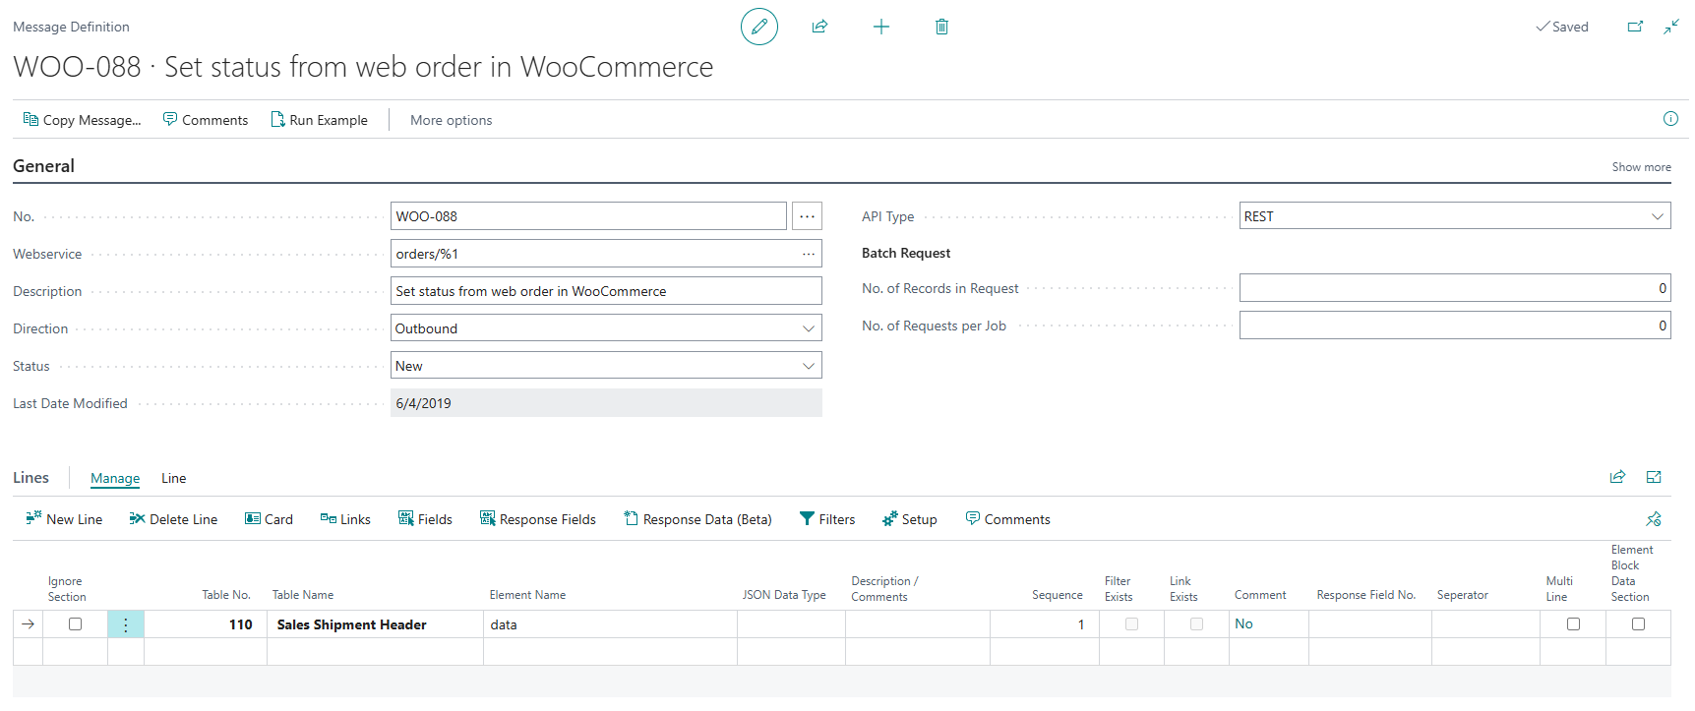This screenshot has width=1695, height=711.
Task: Expand Lines part to full view icon
Action: [1654, 477]
